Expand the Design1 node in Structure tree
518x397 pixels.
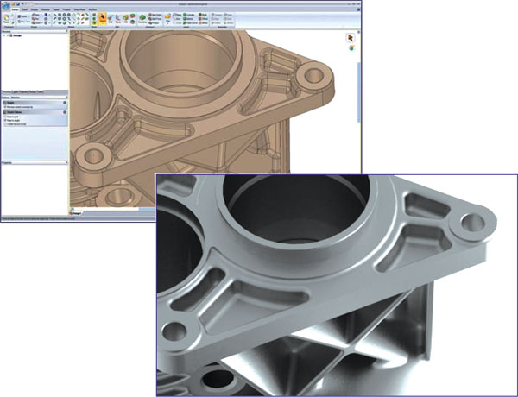coord(4,35)
